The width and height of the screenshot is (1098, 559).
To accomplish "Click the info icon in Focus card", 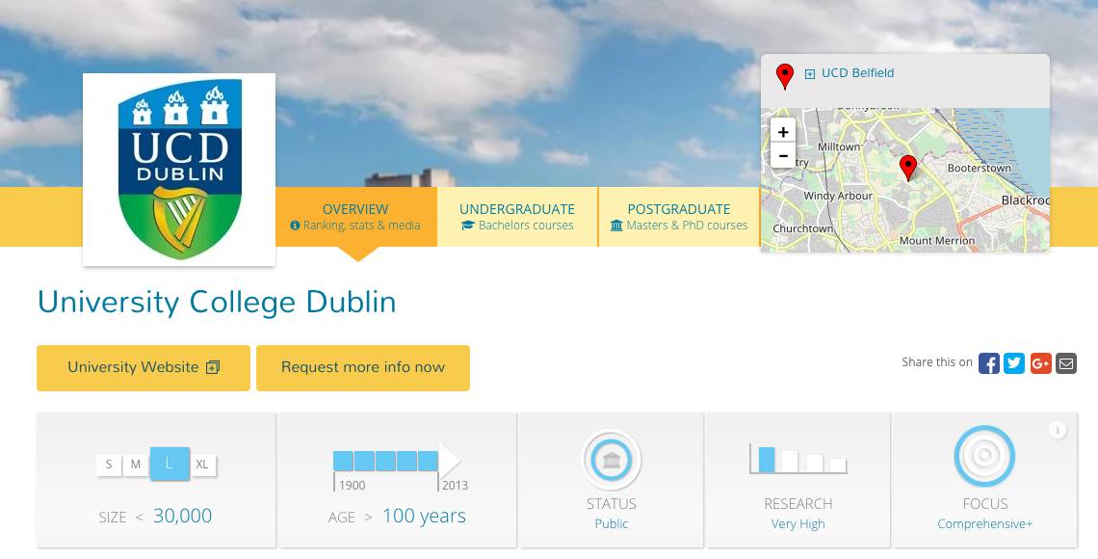I will point(1058,430).
